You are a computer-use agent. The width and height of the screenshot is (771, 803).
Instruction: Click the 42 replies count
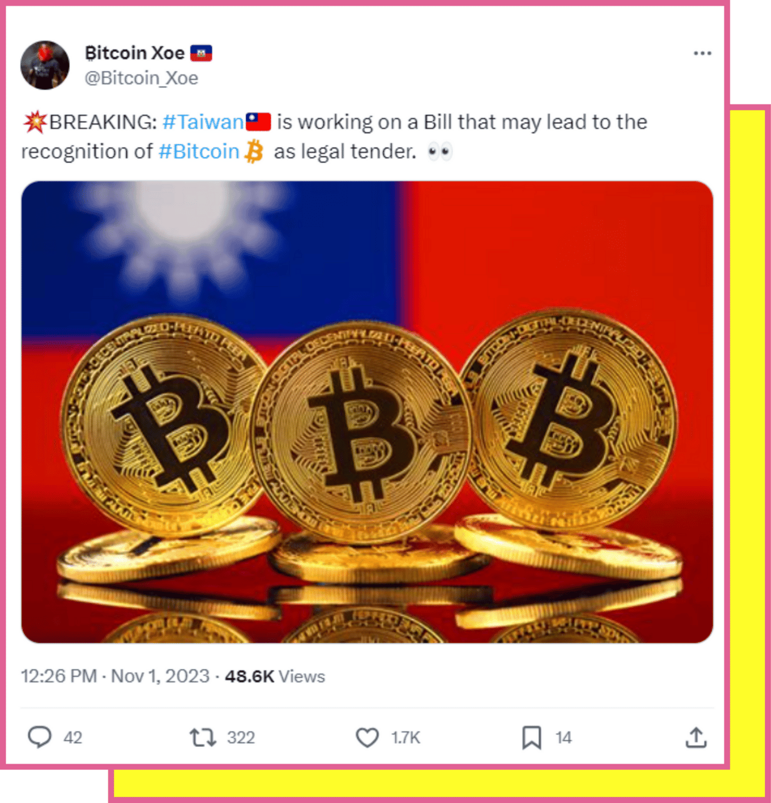[x=73, y=738]
